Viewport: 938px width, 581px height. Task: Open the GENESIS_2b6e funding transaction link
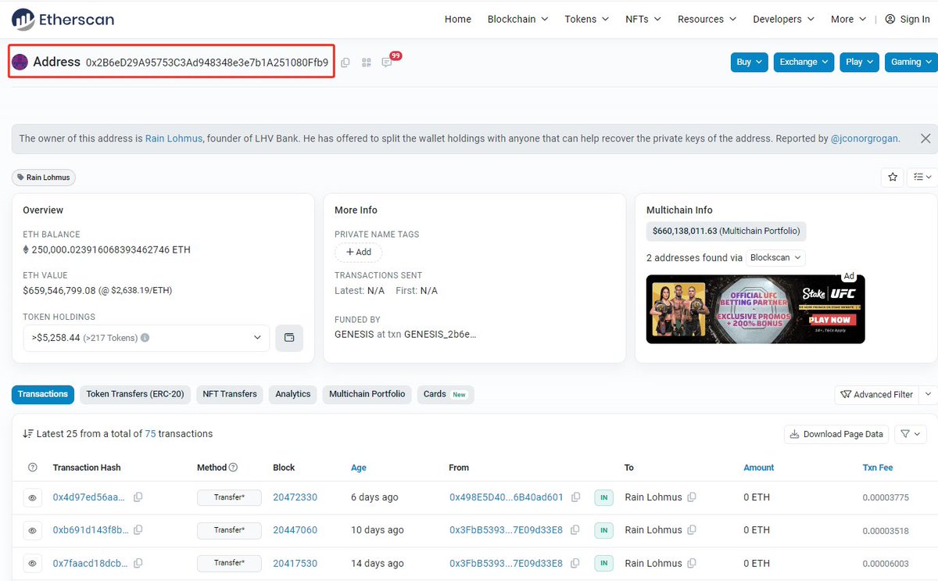[x=440, y=334]
